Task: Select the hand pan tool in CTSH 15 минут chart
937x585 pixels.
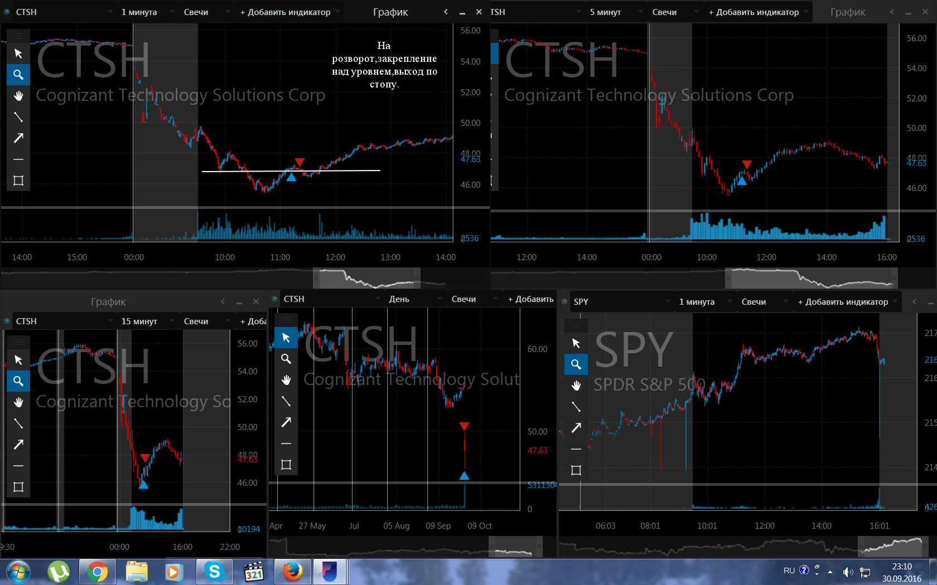Action: coord(18,402)
